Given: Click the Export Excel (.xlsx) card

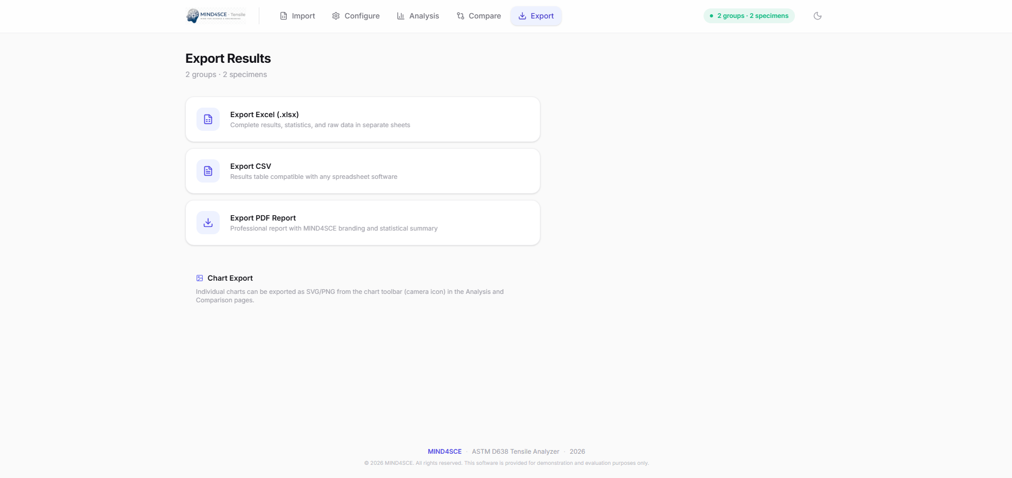Looking at the screenshot, I should point(362,119).
